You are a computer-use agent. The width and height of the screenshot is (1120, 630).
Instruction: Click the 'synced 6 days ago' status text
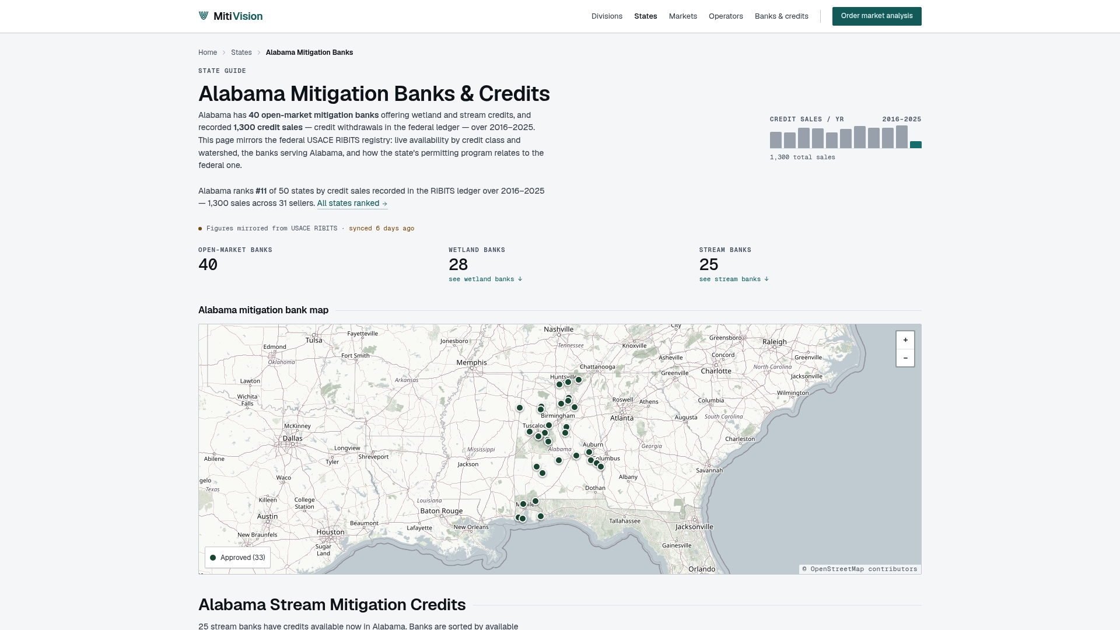coord(381,229)
